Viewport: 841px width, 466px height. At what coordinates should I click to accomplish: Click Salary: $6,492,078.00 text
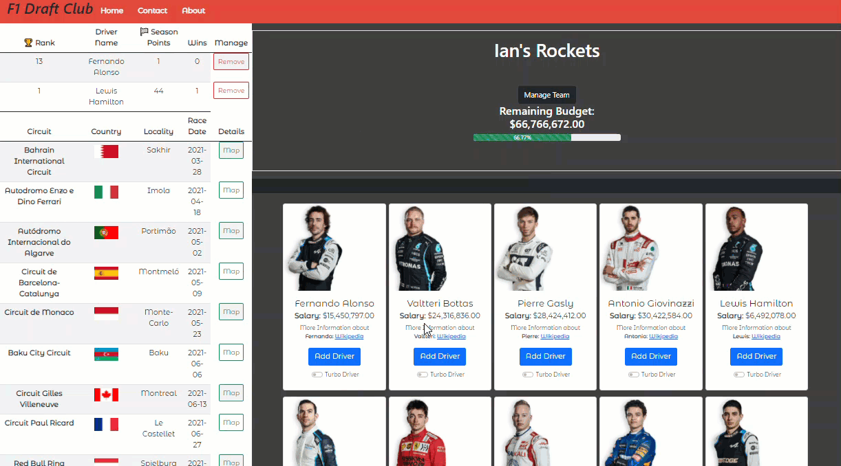(x=756, y=316)
